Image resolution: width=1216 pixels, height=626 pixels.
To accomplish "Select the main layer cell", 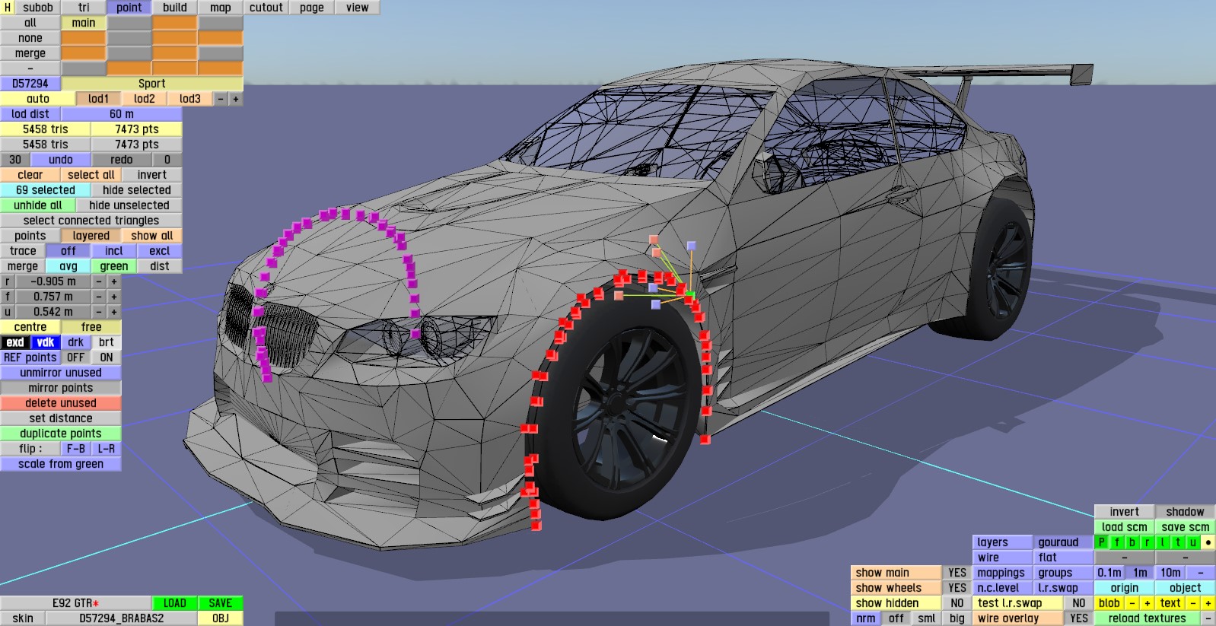I will pos(84,23).
